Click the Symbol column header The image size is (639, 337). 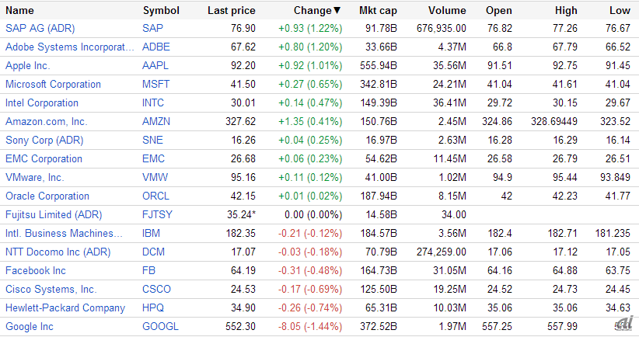[161, 10]
